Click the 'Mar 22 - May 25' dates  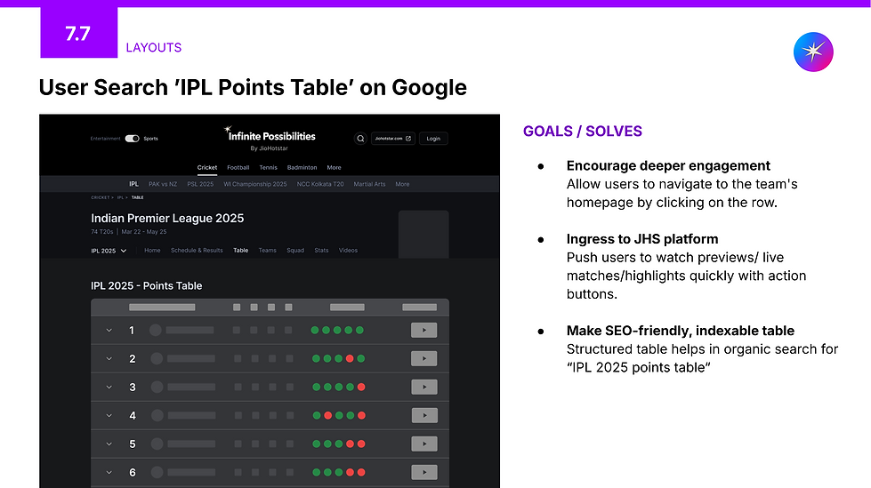click(x=144, y=232)
